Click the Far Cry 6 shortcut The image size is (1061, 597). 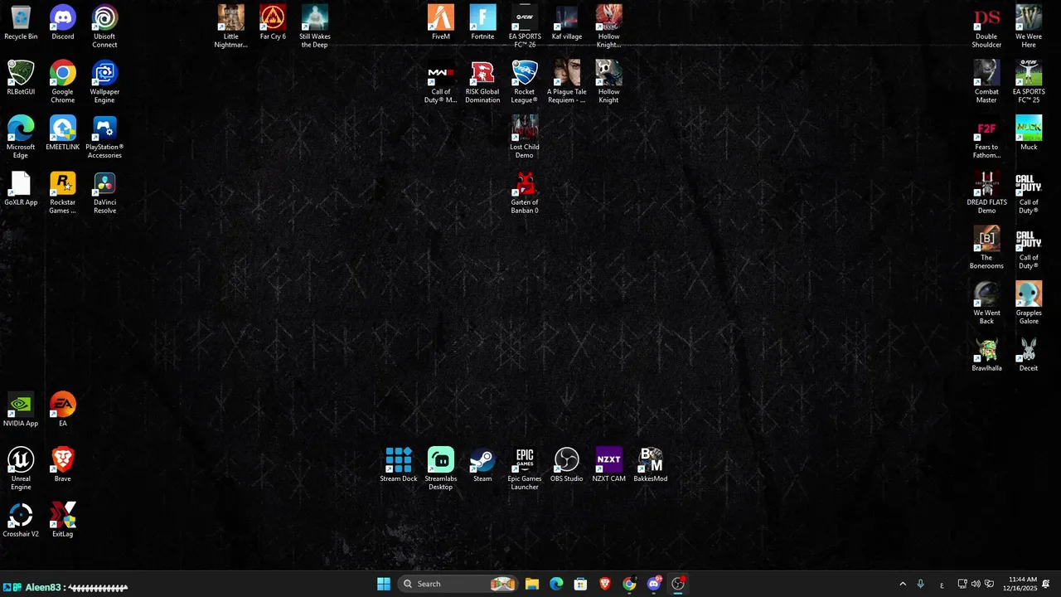(273, 22)
